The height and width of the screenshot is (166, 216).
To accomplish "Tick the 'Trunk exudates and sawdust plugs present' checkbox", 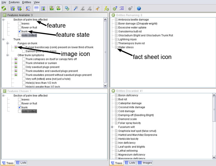I will (x=24, y=71).
